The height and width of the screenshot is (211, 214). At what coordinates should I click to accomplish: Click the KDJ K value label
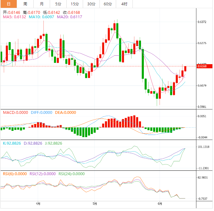12,143
